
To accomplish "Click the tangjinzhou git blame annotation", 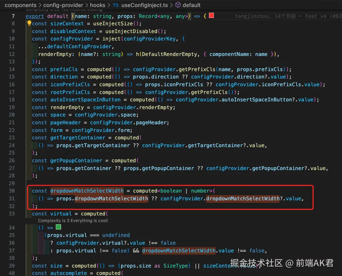I will point(288,16).
